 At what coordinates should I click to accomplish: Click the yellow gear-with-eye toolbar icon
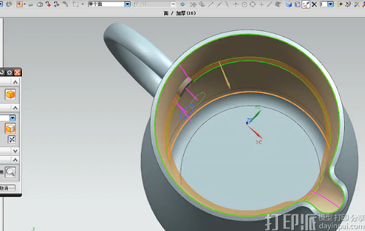[340, 4]
